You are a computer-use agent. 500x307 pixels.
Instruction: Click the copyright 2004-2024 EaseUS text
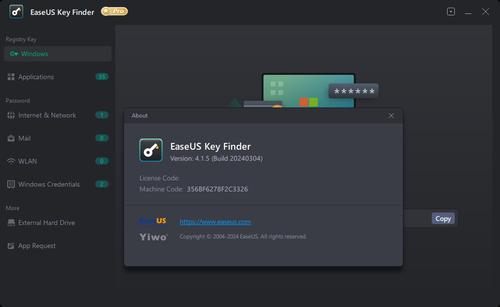pyautogui.click(x=243, y=236)
